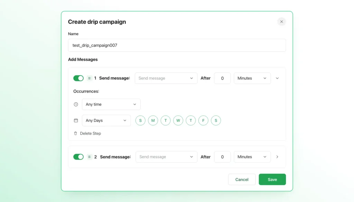
Task: Open step 2 Send message dropdown
Action: [x=166, y=157]
